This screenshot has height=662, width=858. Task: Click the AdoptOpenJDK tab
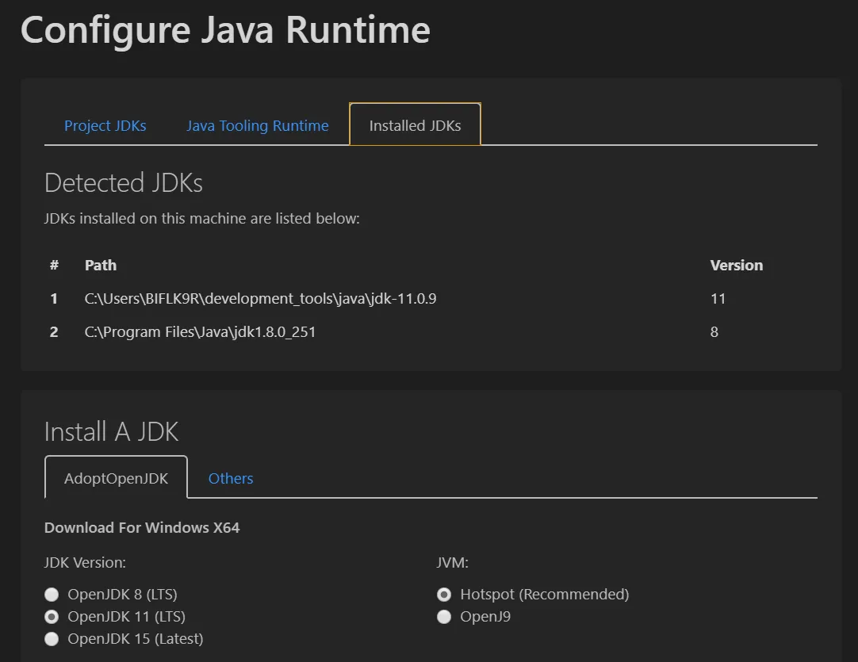[116, 478]
